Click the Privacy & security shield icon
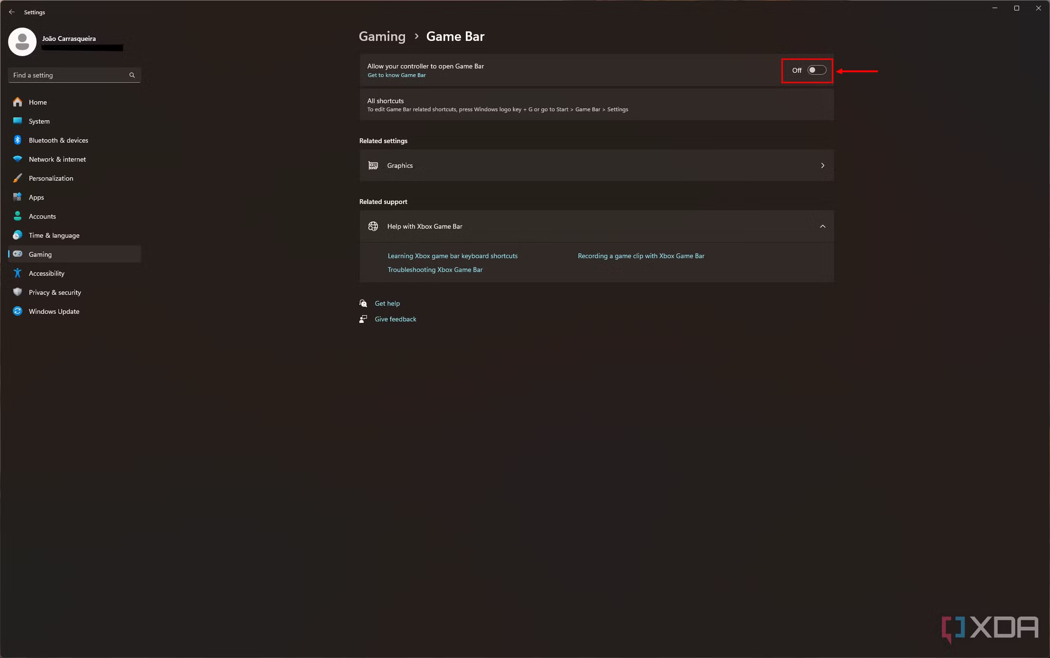 [x=18, y=292]
